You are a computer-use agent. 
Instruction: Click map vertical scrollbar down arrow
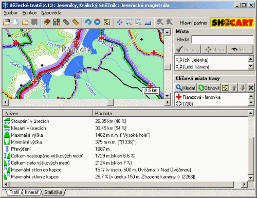click(167, 96)
